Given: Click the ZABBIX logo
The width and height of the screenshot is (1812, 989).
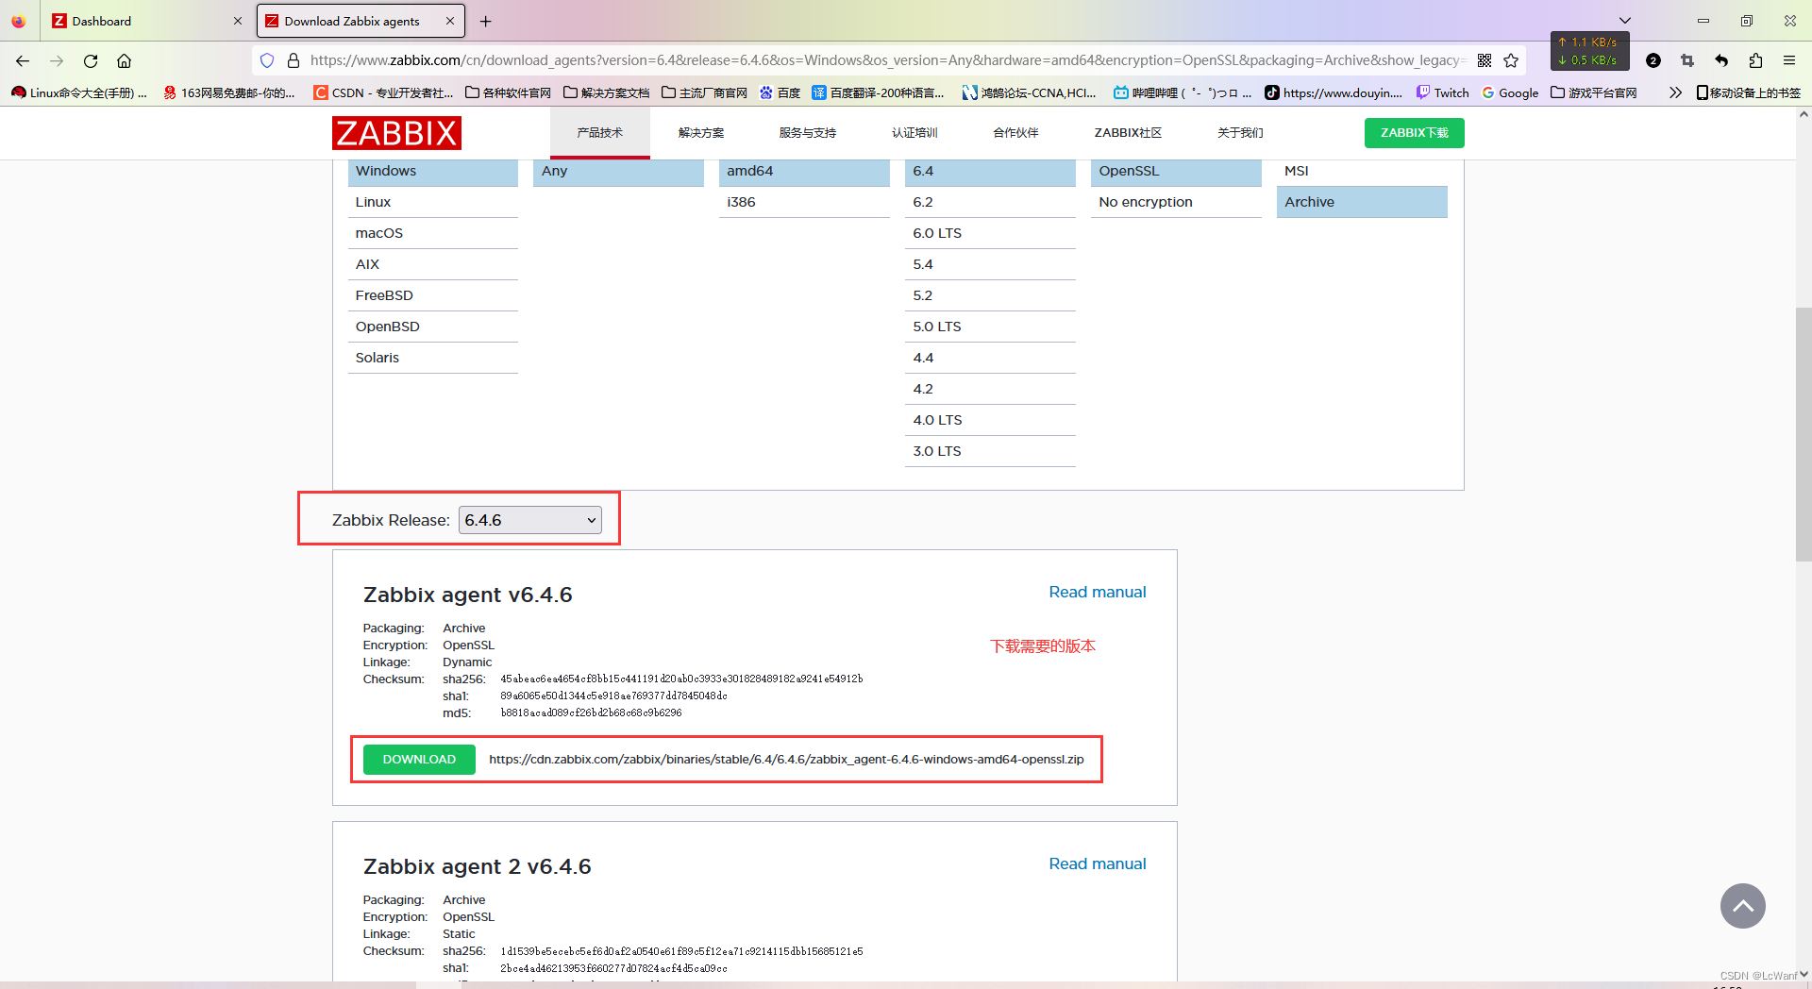Looking at the screenshot, I should pyautogui.click(x=396, y=133).
